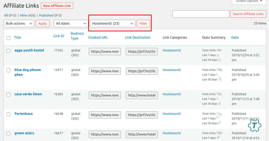Filter to Mine (426) links
269x141 pixels.
27,15
